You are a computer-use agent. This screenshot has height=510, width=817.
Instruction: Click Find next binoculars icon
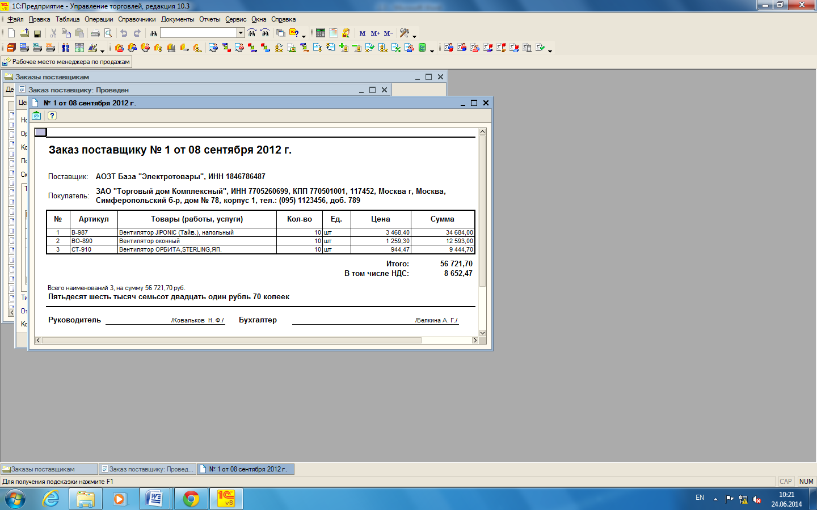click(252, 32)
